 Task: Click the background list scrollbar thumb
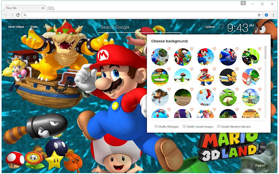coord(265,52)
